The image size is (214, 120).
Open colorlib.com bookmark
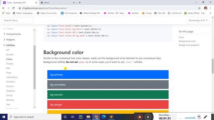click(x=175, y=13)
